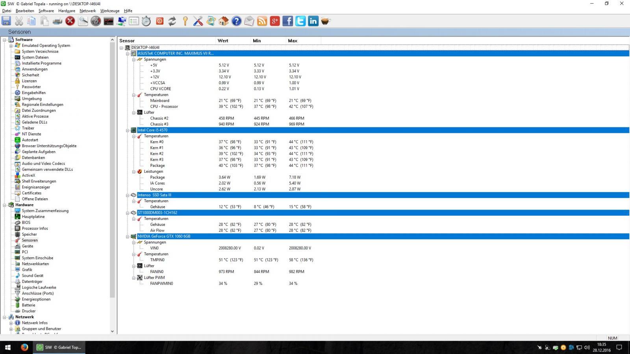The height and width of the screenshot is (354, 630).
Task: Click the left panel scrollbar up arrow
Action: coord(112,40)
